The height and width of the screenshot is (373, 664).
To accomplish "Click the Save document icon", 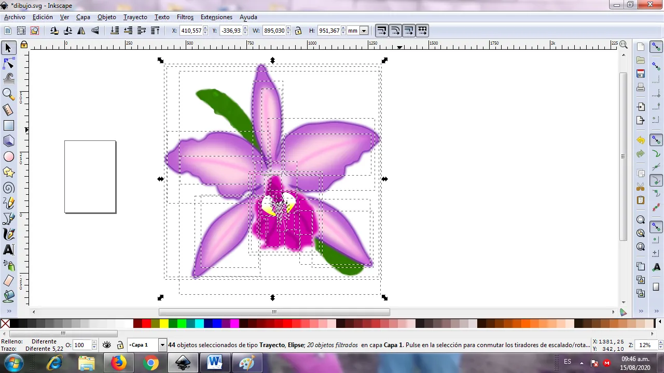I will pyautogui.click(x=641, y=74).
